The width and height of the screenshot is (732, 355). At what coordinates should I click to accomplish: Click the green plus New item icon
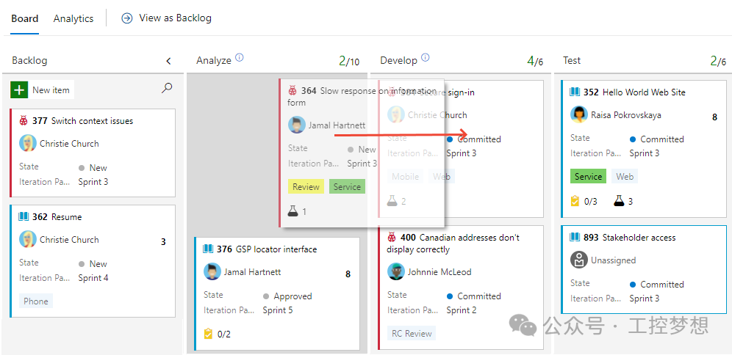pos(18,90)
